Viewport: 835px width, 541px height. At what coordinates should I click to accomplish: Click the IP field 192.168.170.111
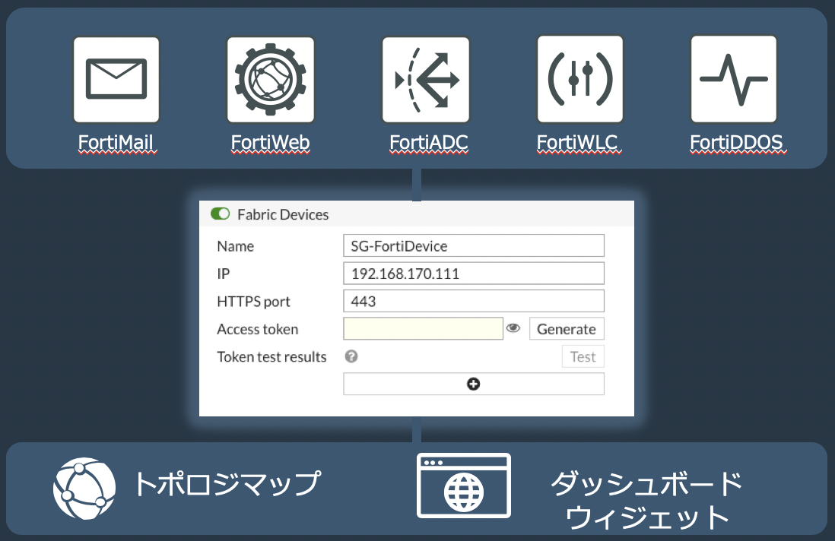click(474, 274)
